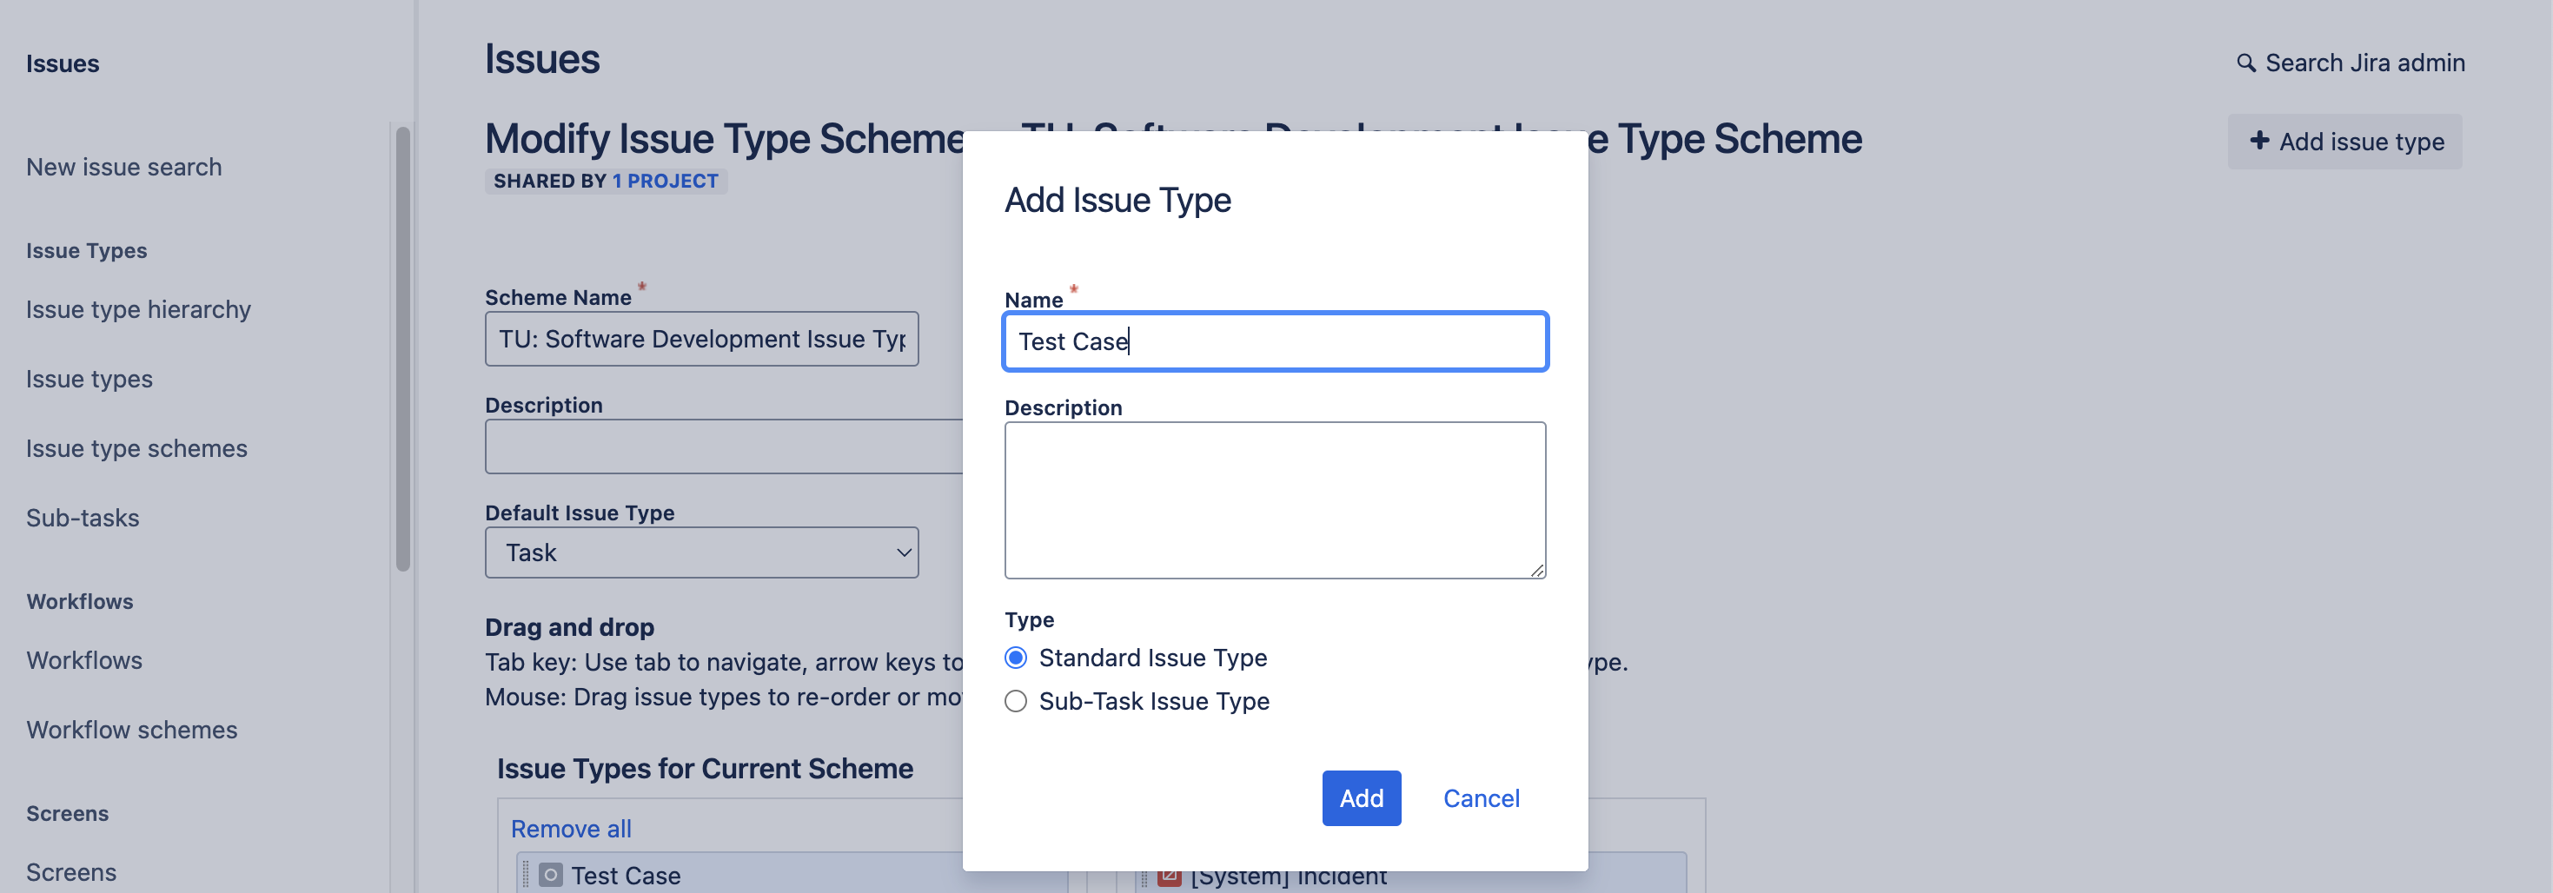Click the resize grip of Description textarea
This screenshot has width=2553, height=893.
(x=1538, y=572)
